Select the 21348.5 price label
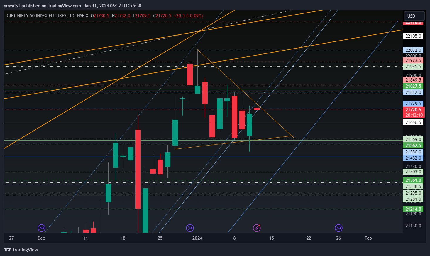 413,186
